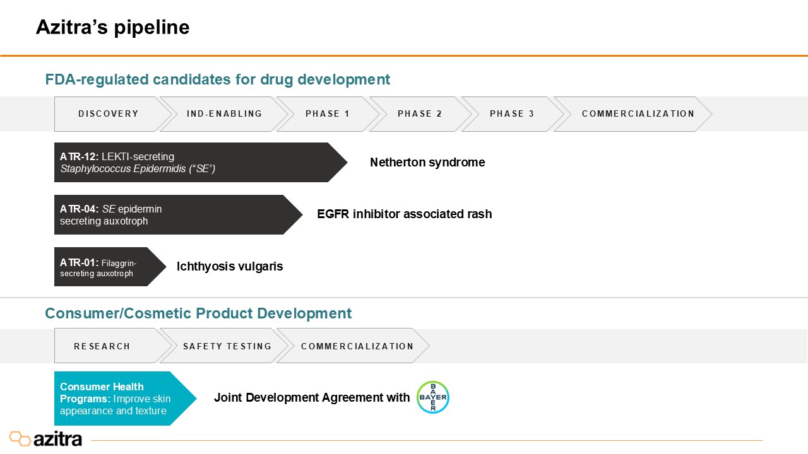808x454 pixels.
Task: Select the IND-Enabling stage arrow
Action: pos(224,114)
